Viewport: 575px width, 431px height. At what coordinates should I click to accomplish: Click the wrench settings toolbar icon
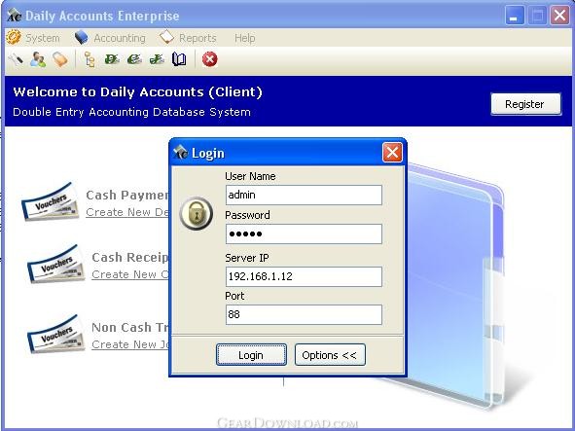16,59
